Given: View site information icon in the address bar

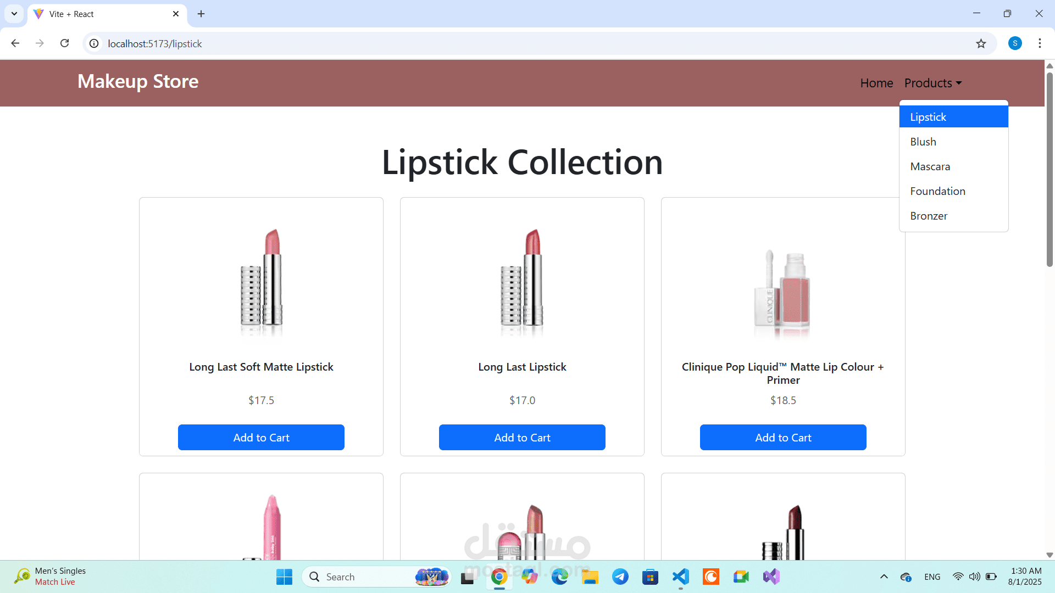Looking at the screenshot, I should 94,43.
